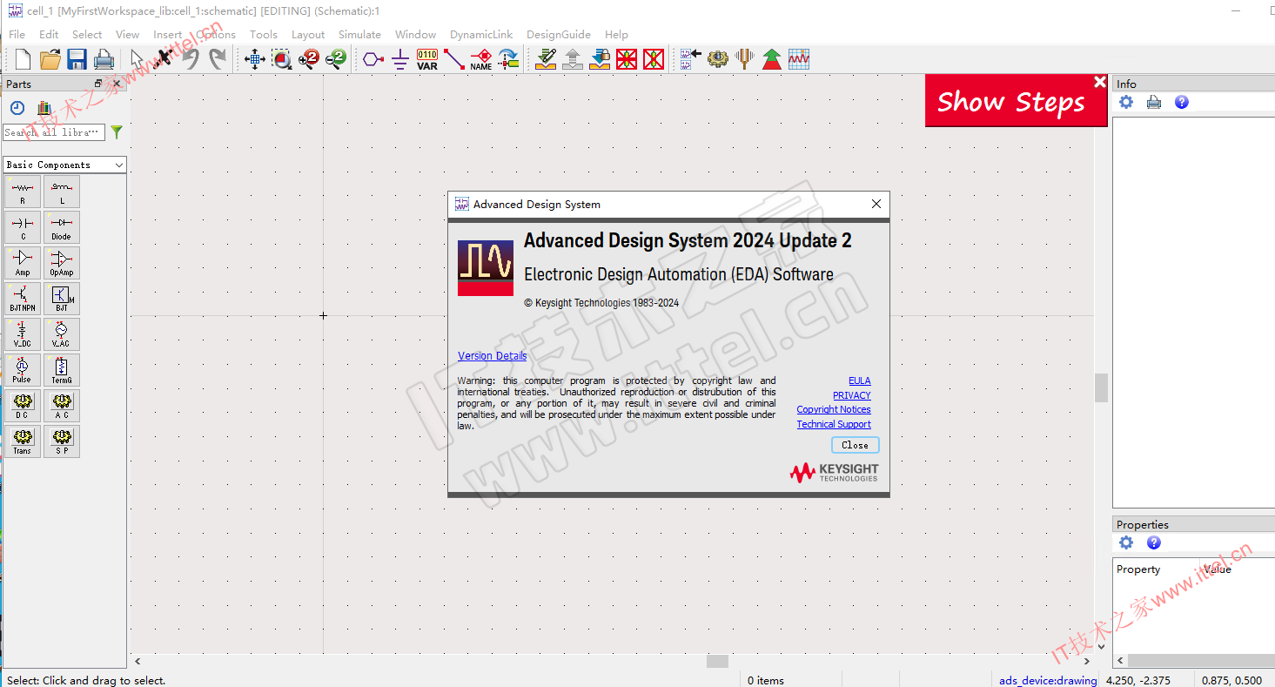Open the Simulate menu

pos(359,34)
